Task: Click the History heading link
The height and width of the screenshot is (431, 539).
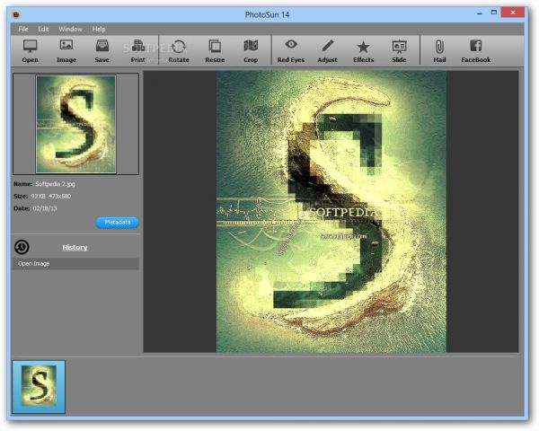Action: (75, 248)
